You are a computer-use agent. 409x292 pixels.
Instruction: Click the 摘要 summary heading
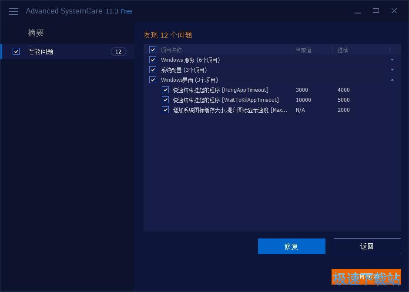36,33
